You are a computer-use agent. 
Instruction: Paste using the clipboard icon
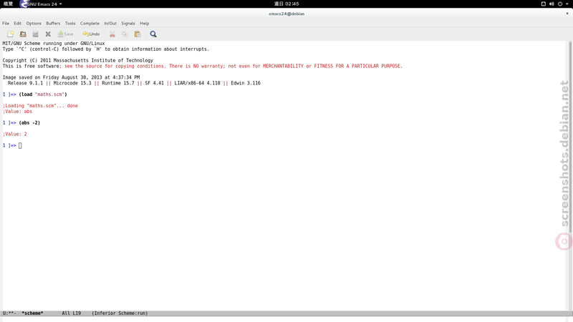click(138, 34)
